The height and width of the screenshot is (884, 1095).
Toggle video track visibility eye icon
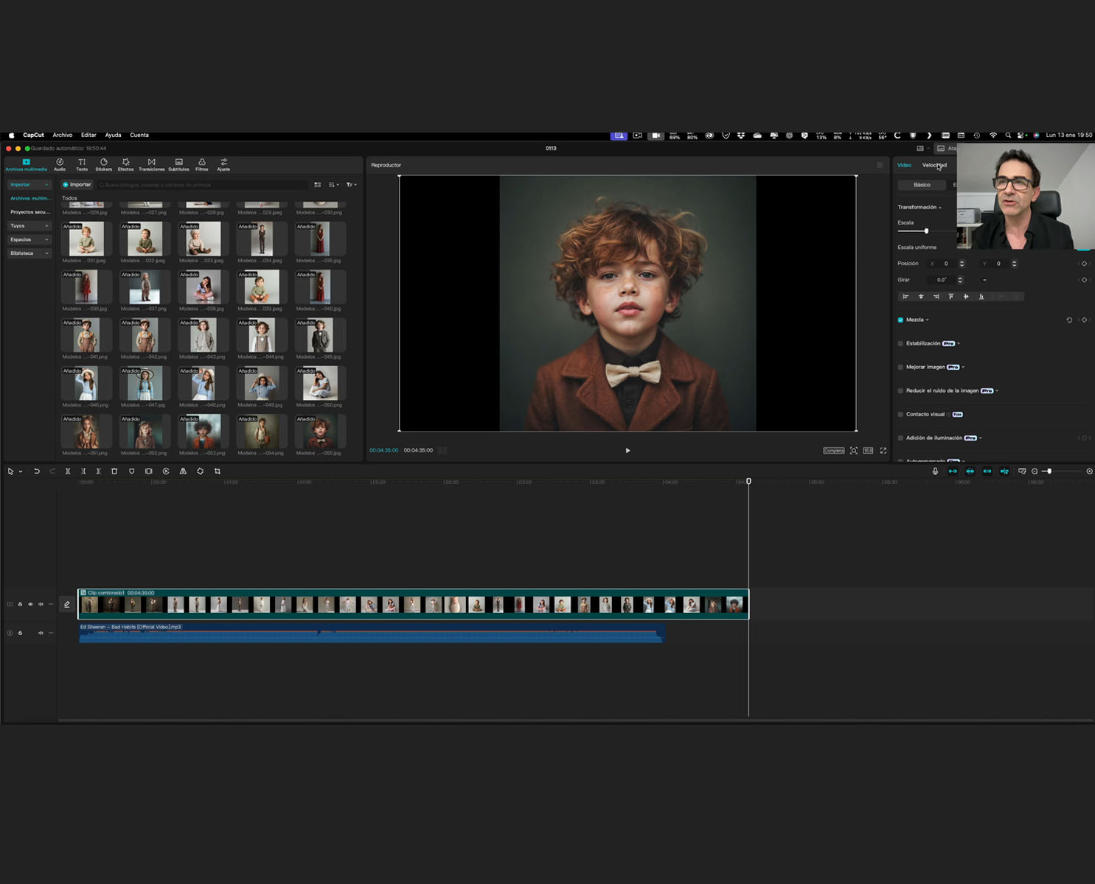pos(30,605)
